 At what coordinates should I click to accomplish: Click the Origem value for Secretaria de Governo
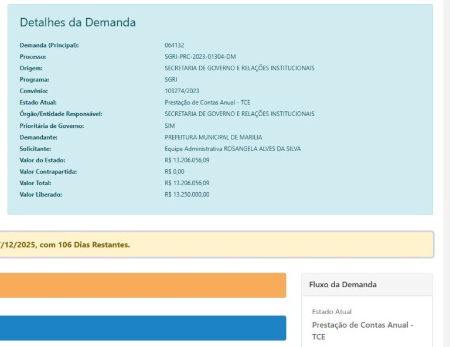click(239, 68)
